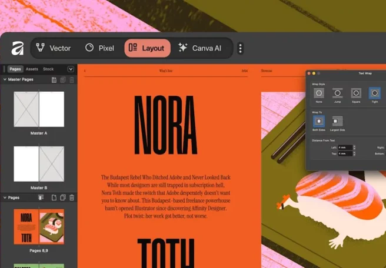Select the None wrap style icon

[320, 93]
